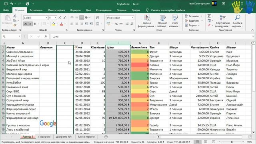Toggle bottom vertical alignment
The image size is (256, 144).
[x=82, y=18]
